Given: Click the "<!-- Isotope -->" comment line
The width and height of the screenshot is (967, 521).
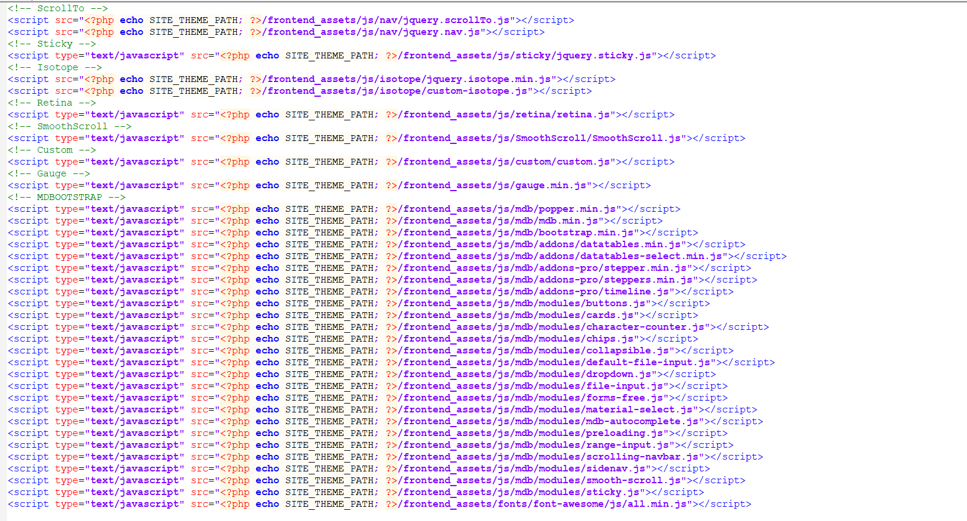Looking at the screenshot, I should click(x=55, y=67).
